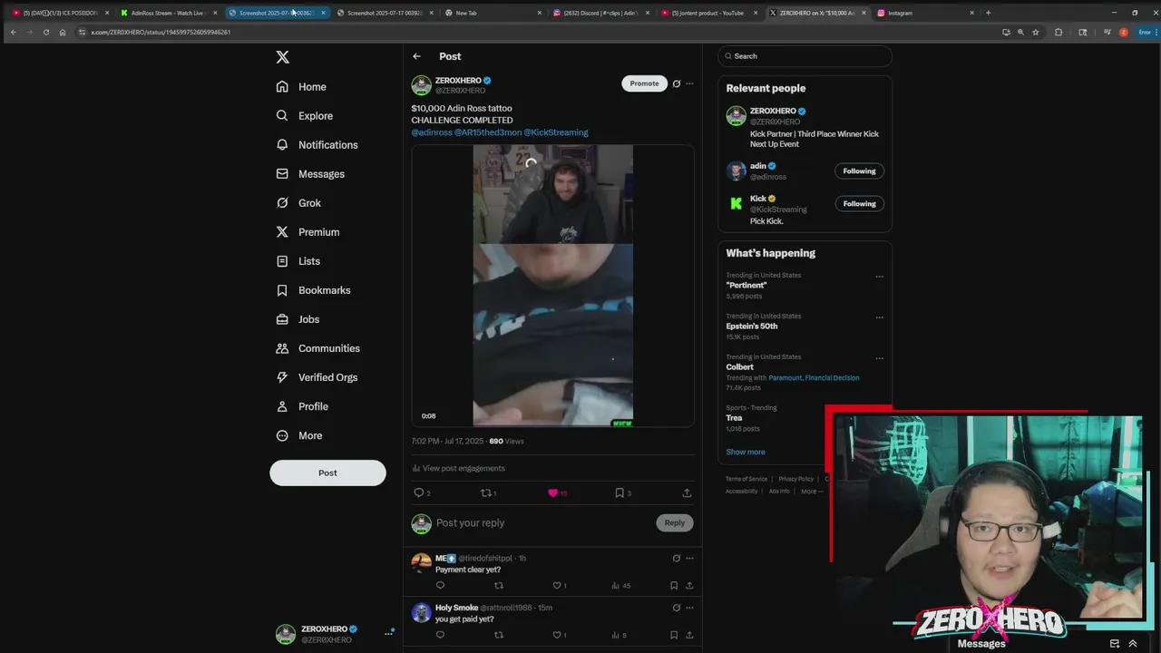Click the reply icon on the main post
Screen dimensions: 1161x653
pos(419,493)
